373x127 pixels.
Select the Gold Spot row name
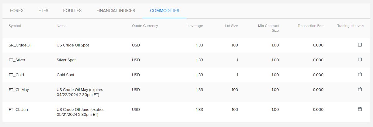pos(65,75)
